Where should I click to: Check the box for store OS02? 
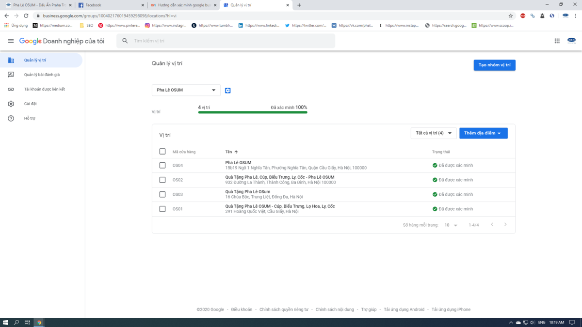click(x=162, y=180)
